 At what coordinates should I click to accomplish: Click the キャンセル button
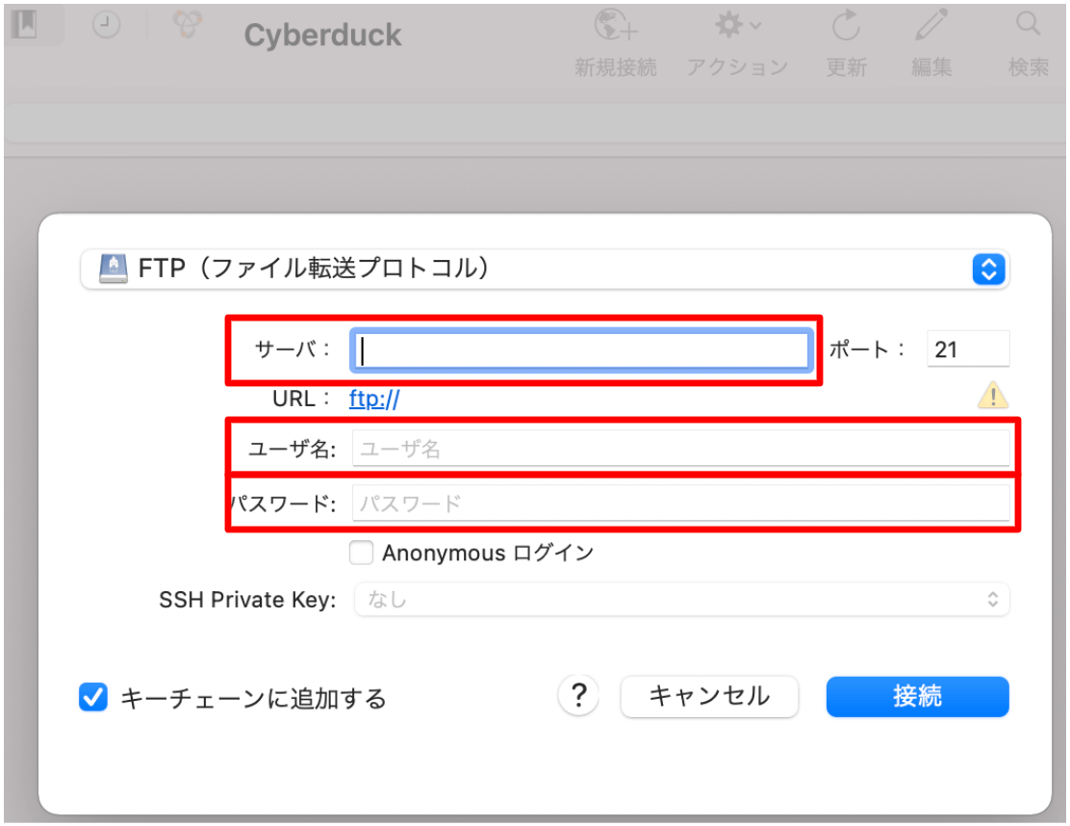pyautogui.click(x=709, y=696)
